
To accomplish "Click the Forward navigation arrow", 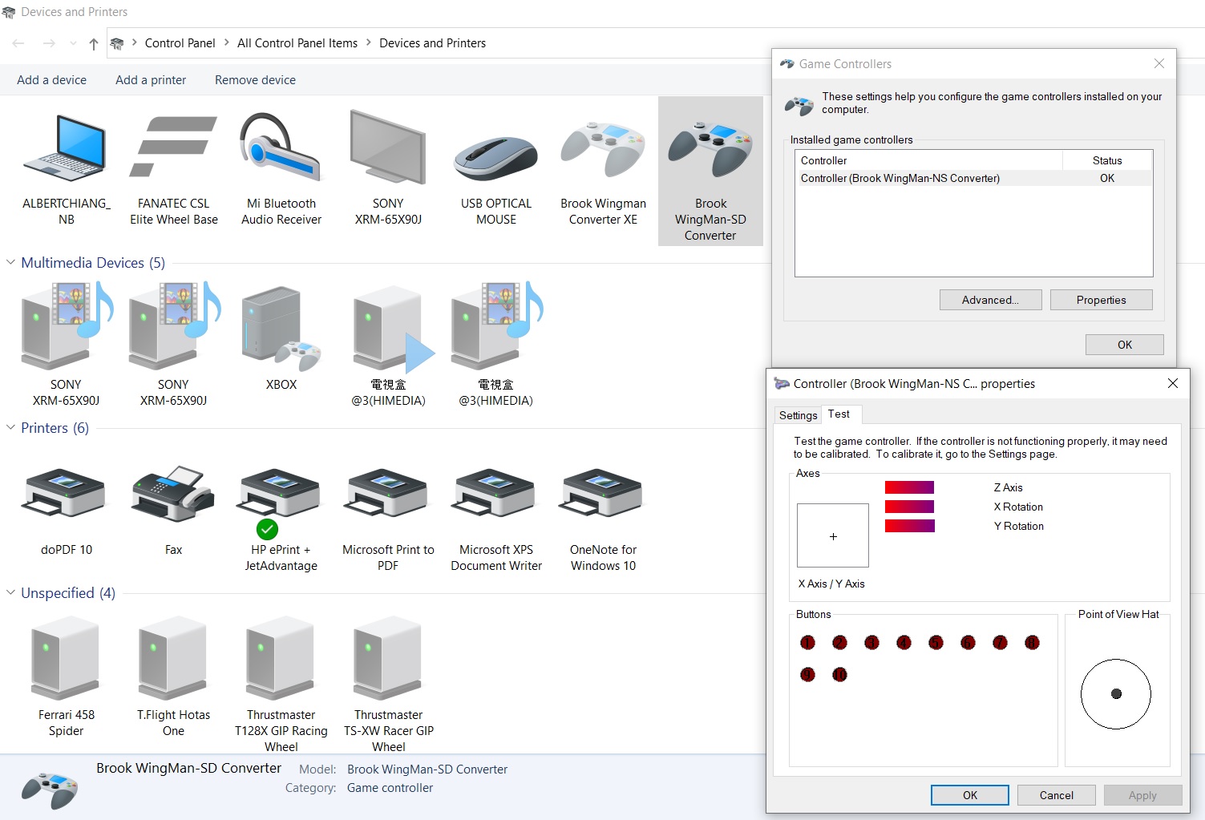I will coord(49,43).
